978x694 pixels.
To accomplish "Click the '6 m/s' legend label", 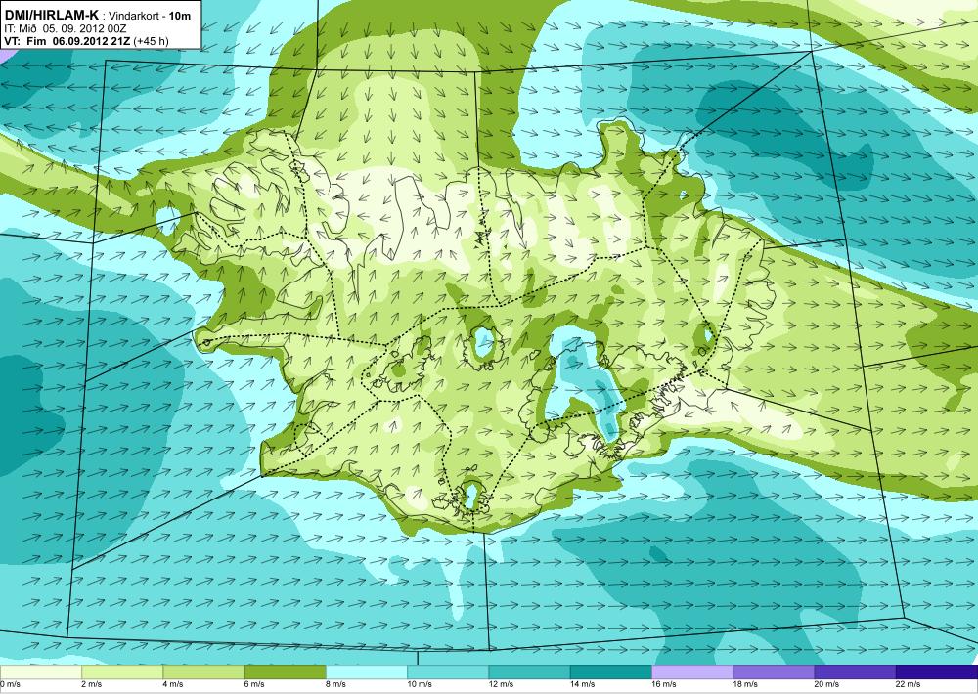I will point(254,684).
